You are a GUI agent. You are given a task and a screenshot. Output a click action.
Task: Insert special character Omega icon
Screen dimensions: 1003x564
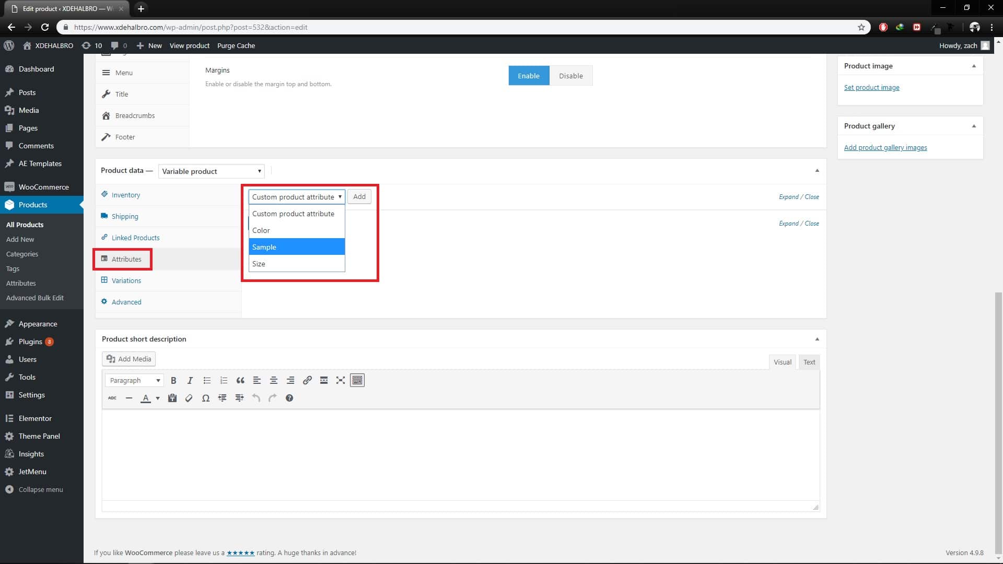click(206, 398)
